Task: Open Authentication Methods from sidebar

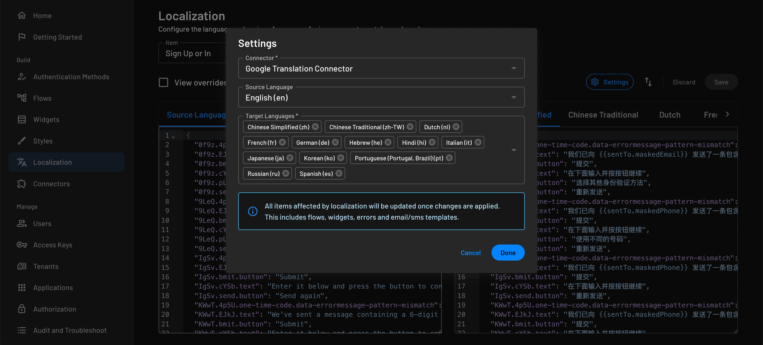Action: [x=71, y=77]
